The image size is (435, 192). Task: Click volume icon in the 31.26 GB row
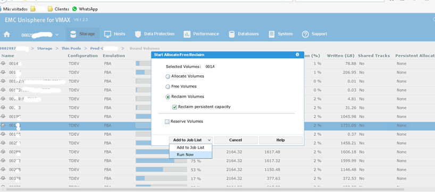[3, 108]
